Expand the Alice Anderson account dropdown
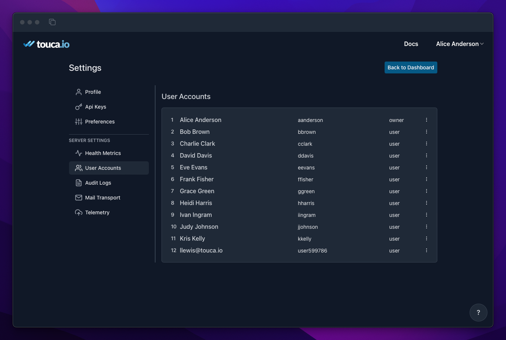This screenshot has height=340, width=506. 460,44
